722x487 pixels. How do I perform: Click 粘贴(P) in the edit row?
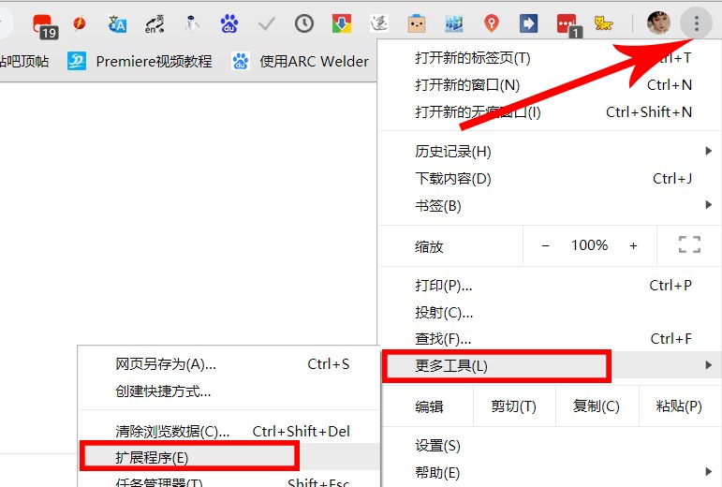point(679,406)
